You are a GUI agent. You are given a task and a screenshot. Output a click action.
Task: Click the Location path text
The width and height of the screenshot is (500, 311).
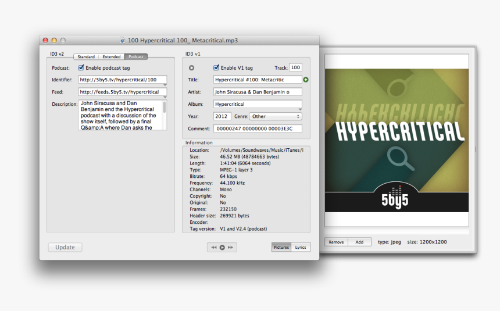pyautogui.click(x=262, y=150)
